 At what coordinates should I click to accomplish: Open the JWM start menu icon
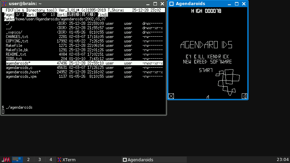[6, 160]
